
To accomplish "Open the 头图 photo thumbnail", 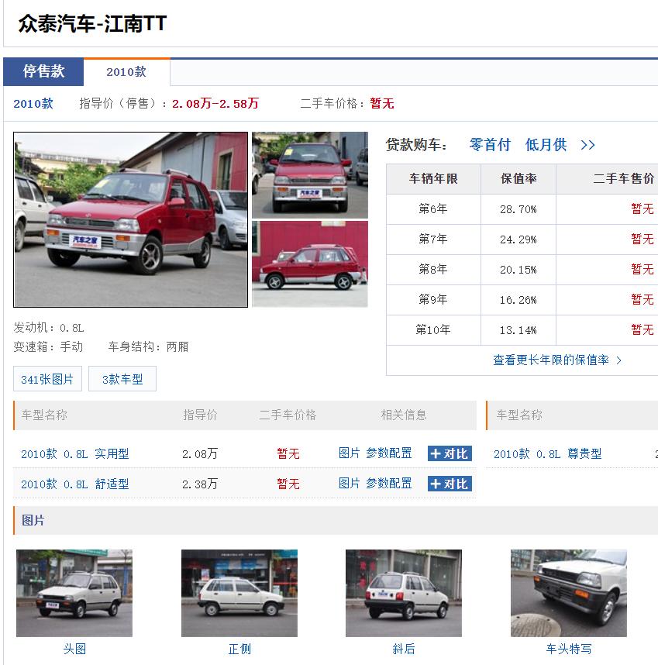I will (x=74, y=593).
